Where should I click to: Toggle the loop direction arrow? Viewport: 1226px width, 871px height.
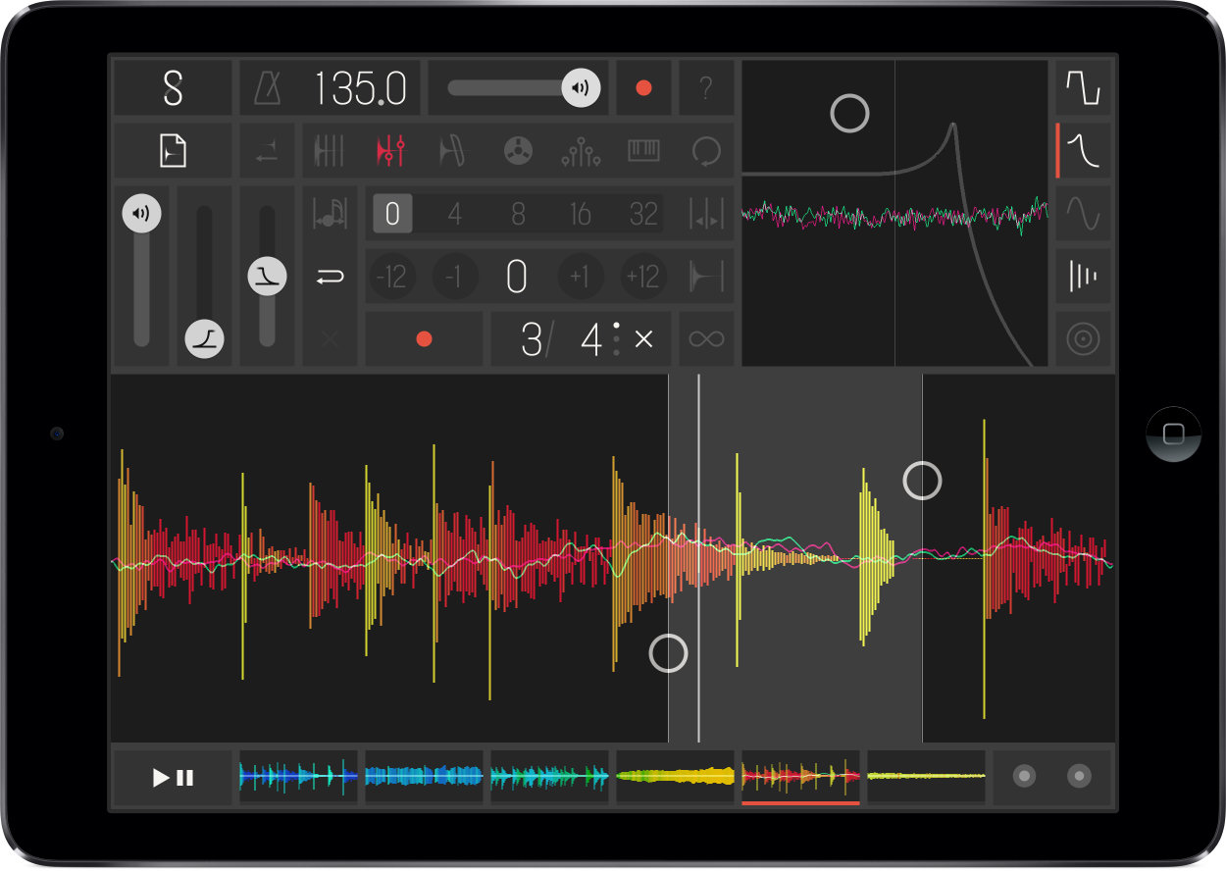[330, 278]
